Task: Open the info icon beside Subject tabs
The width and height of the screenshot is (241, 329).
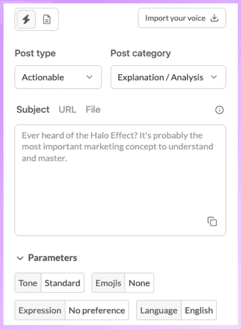Action: 220,110
